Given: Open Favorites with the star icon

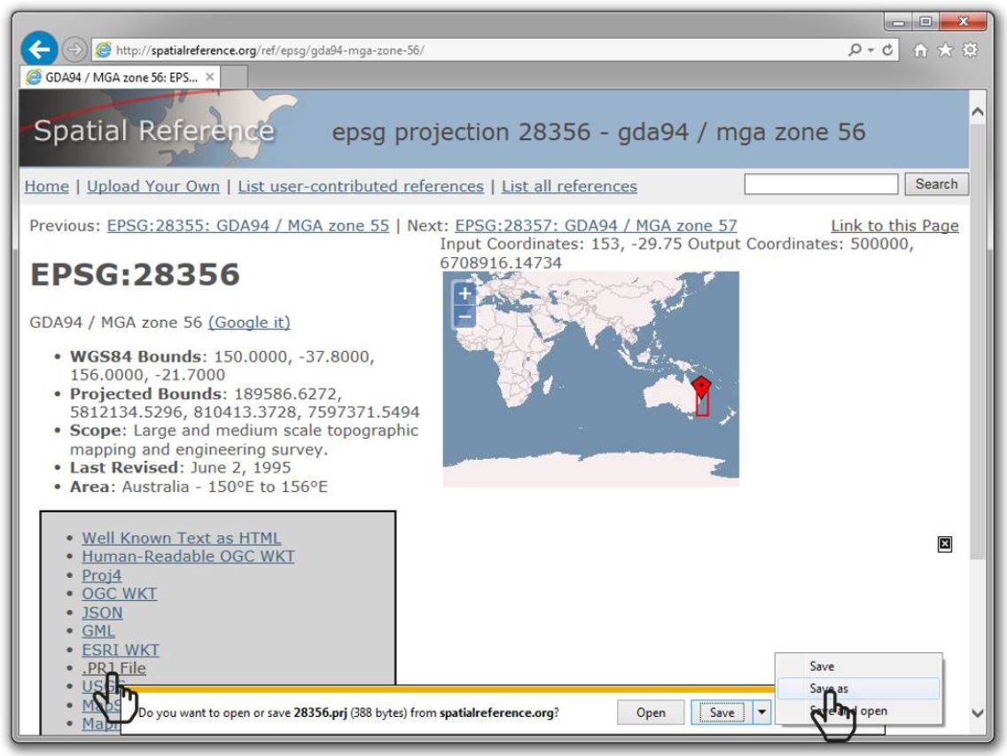Looking at the screenshot, I should [945, 51].
